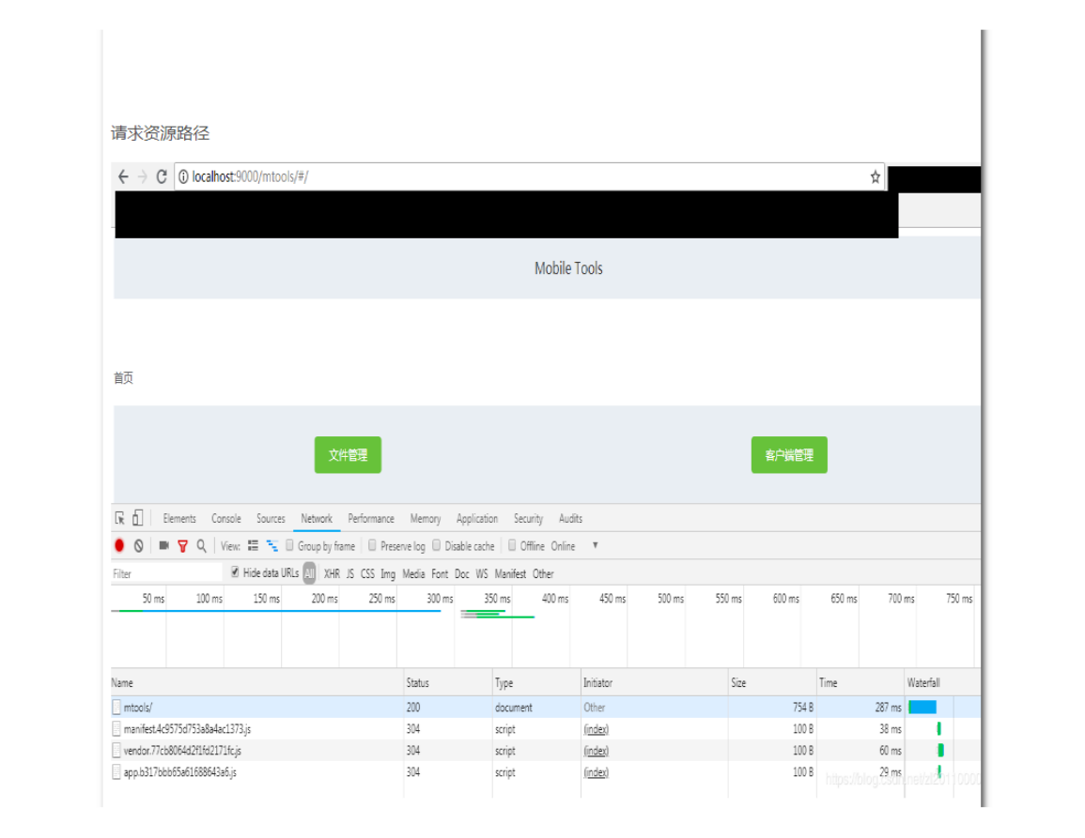Switch to the Application tab
Viewport: 1085px width, 838px height.
click(477, 519)
